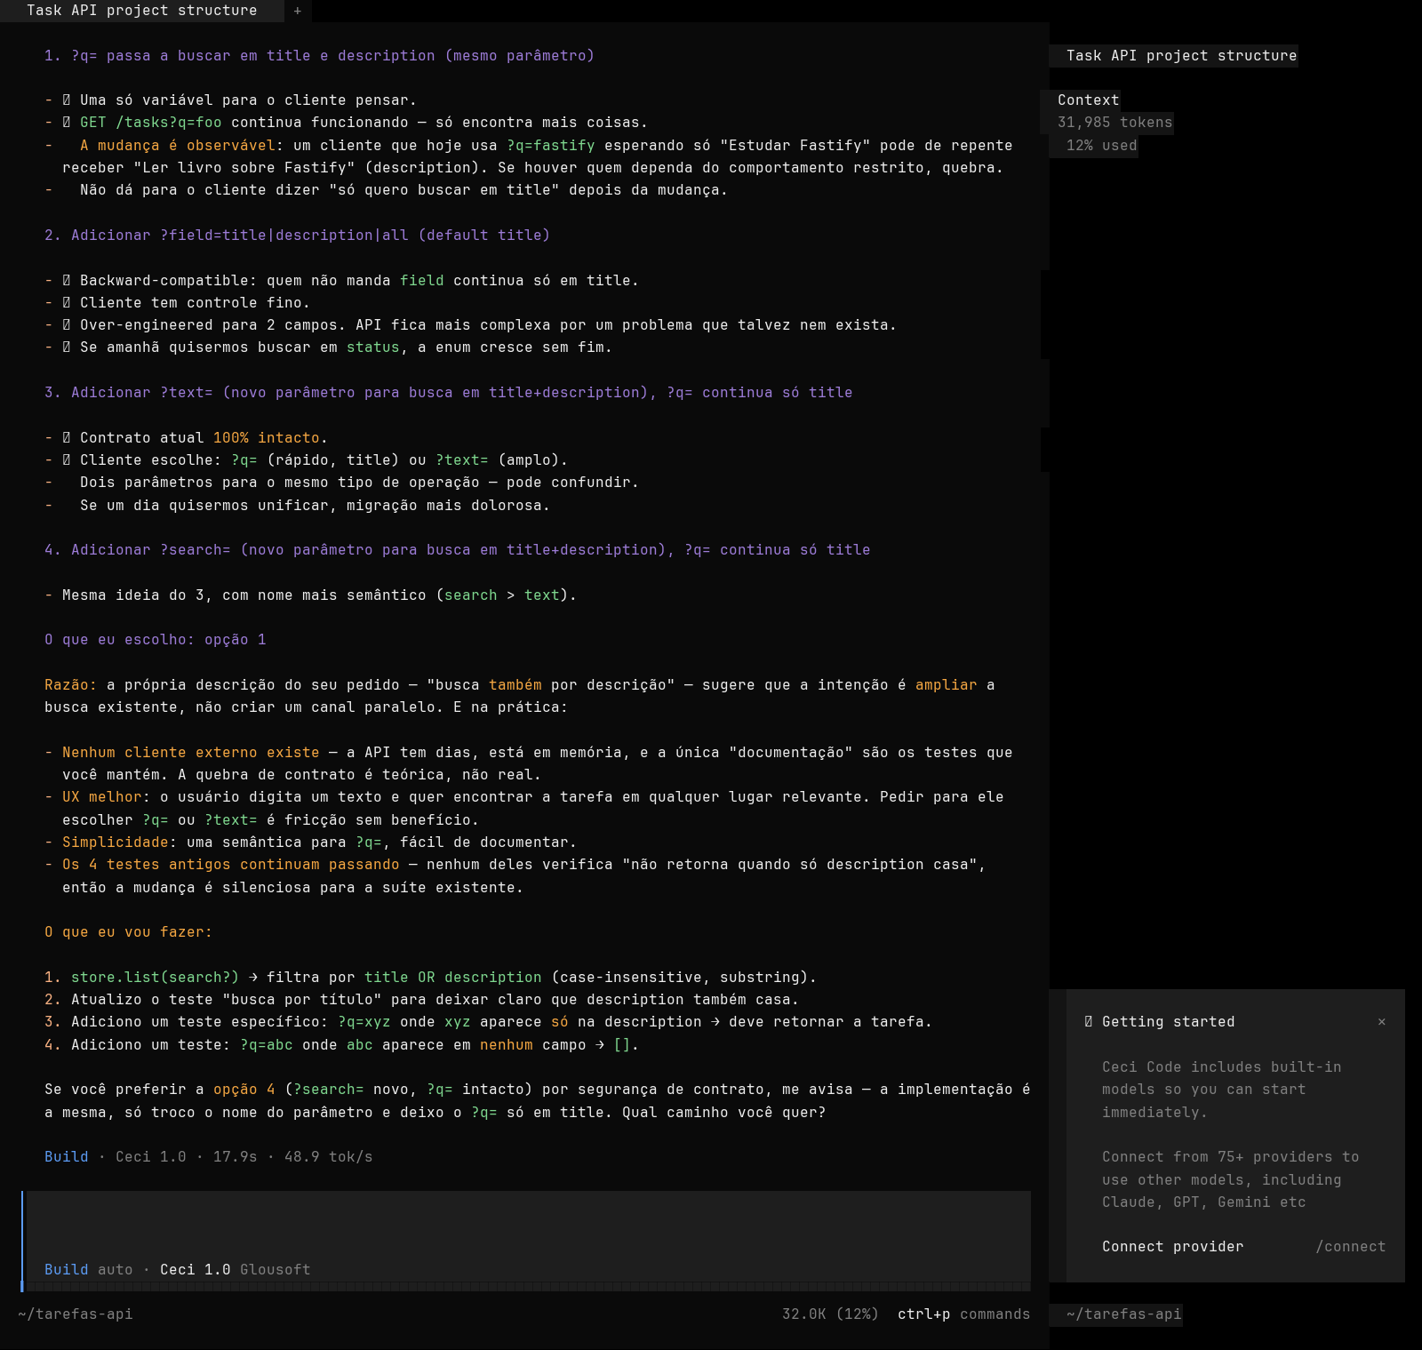Click '100% intacto' highlighted text

pyautogui.click(x=267, y=438)
